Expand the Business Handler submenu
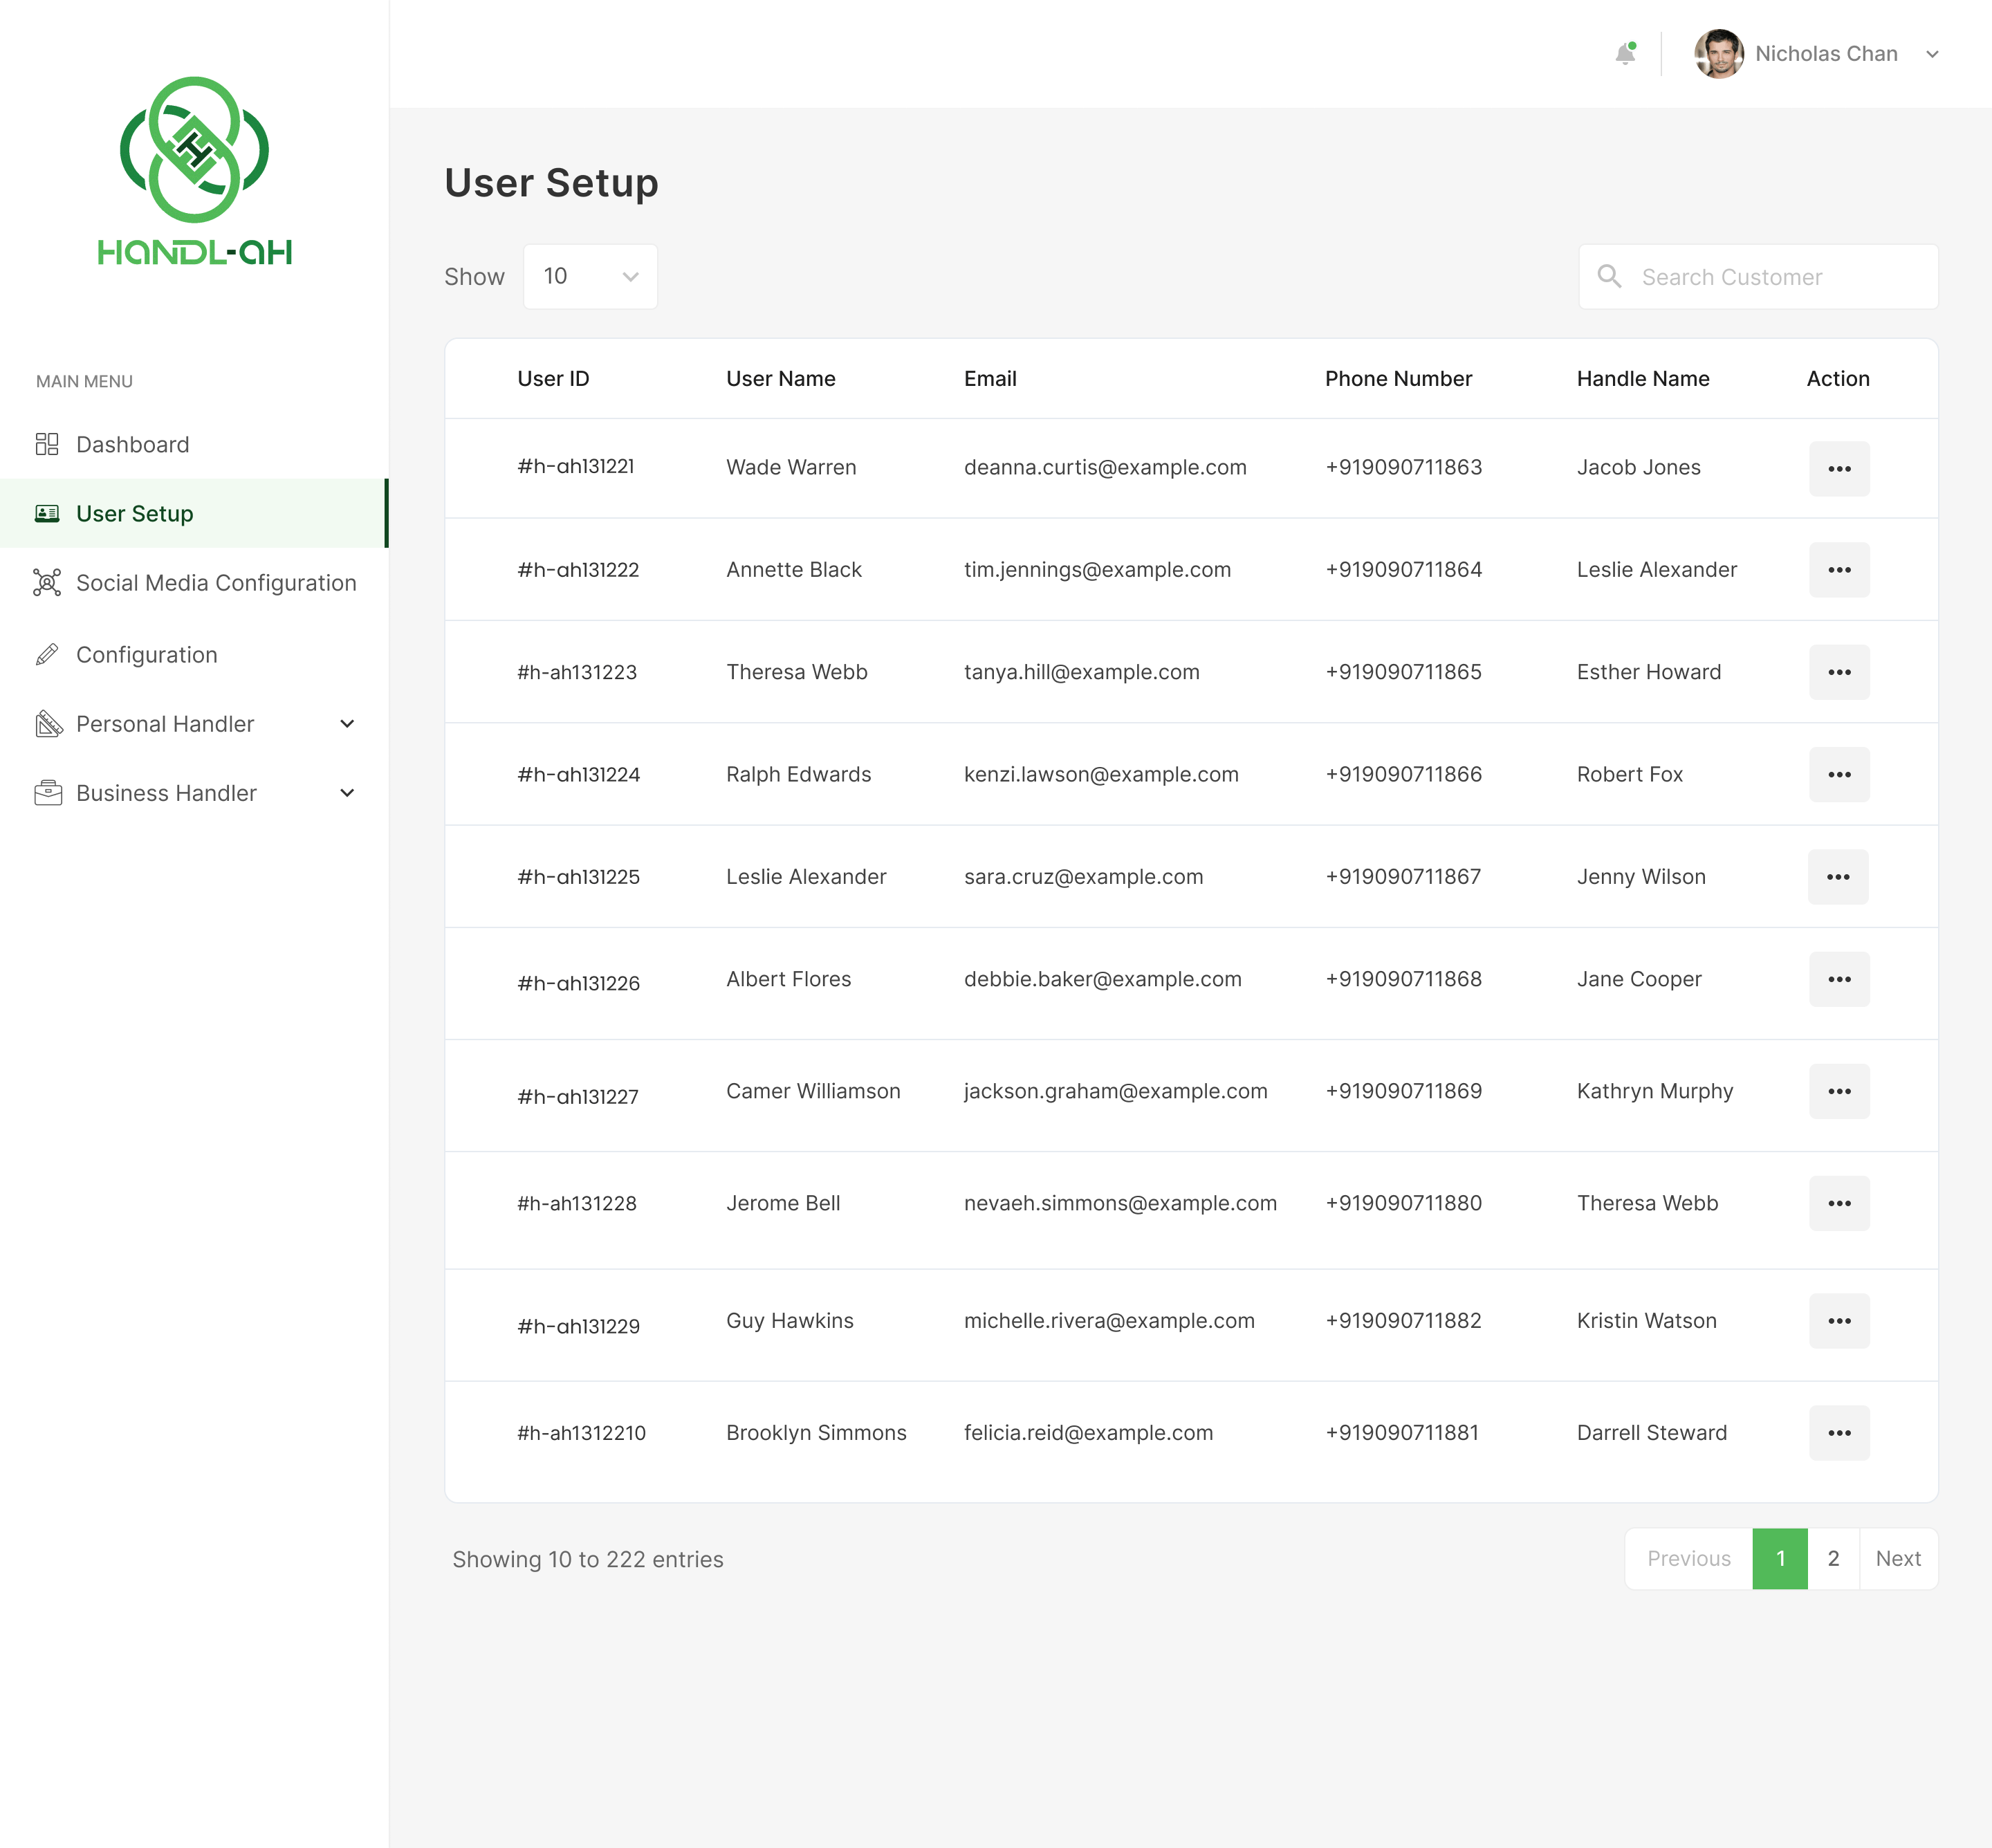 (x=347, y=793)
